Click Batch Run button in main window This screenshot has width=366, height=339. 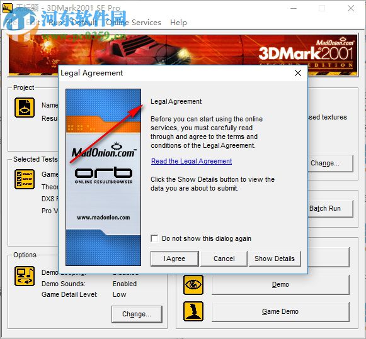point(330,208)
